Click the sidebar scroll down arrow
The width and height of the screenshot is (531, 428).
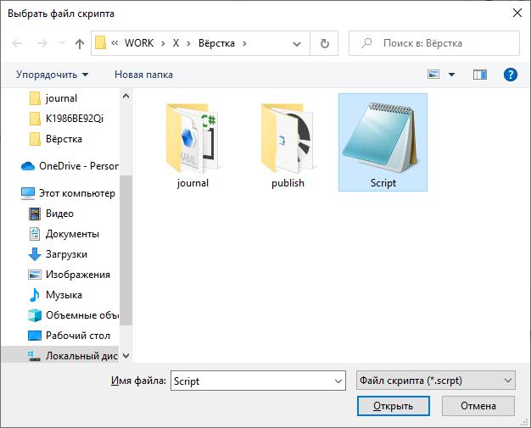tap(126, 356)
